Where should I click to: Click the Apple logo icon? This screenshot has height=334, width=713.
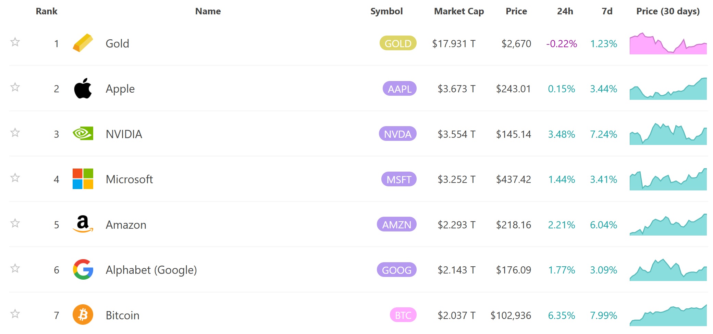[x=83, y=89]
